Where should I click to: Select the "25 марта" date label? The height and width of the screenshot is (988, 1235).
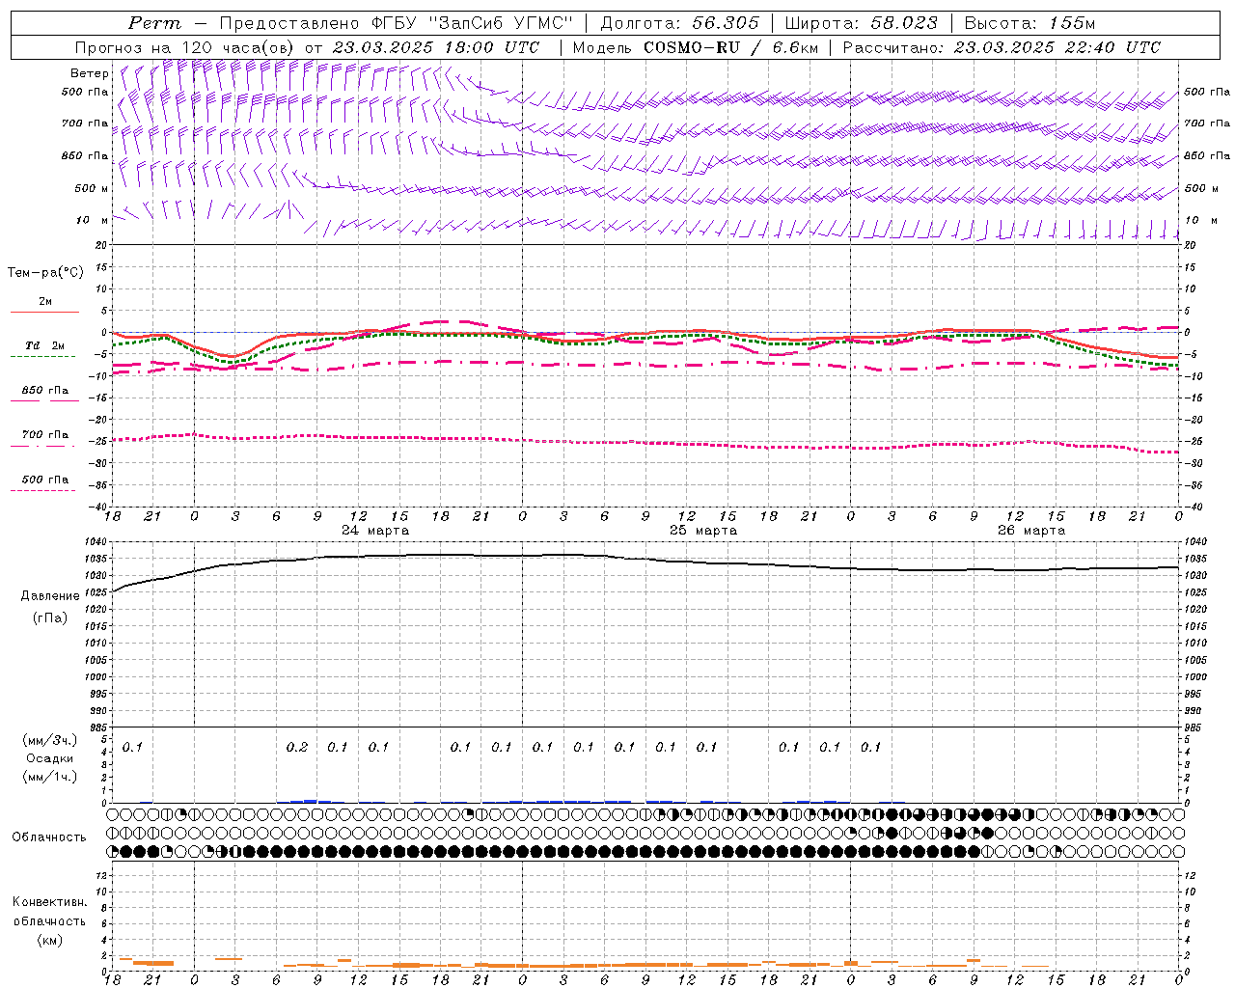point(703,531)
